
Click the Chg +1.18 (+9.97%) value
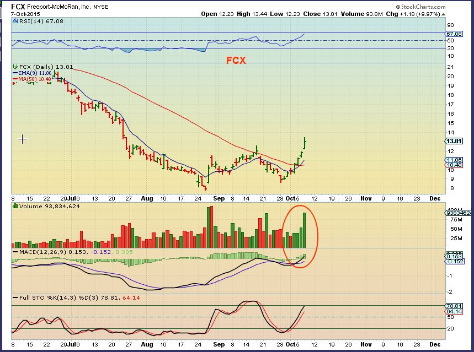(413, 14)
